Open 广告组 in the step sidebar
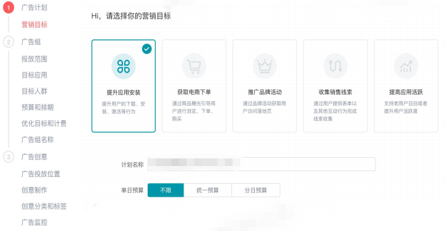 [x=31, y=42]
